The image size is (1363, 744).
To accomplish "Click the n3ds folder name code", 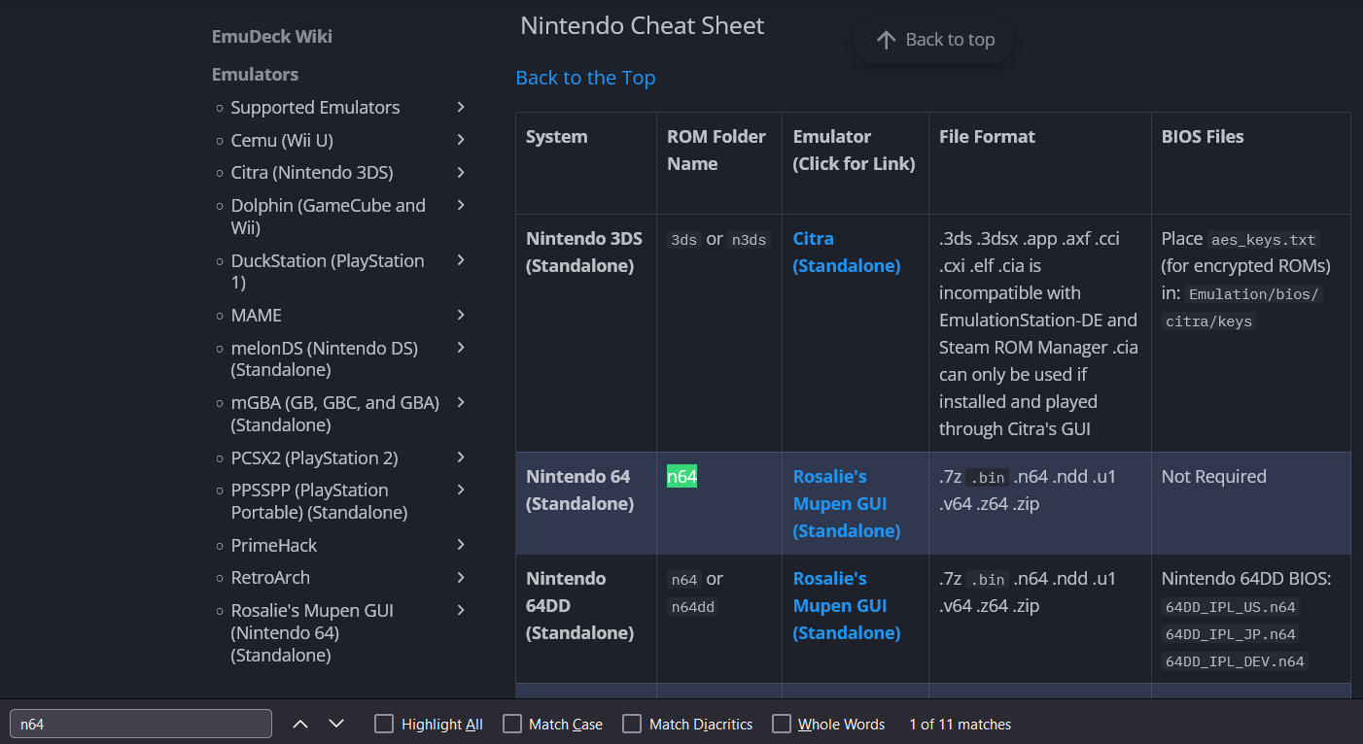I will click(749, 239).
